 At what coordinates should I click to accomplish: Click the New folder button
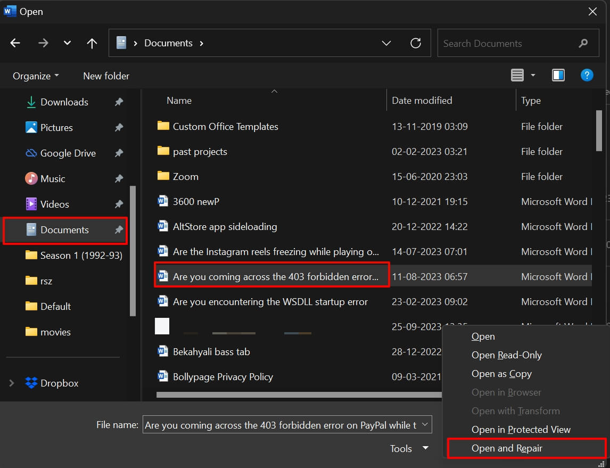[106, 76]
